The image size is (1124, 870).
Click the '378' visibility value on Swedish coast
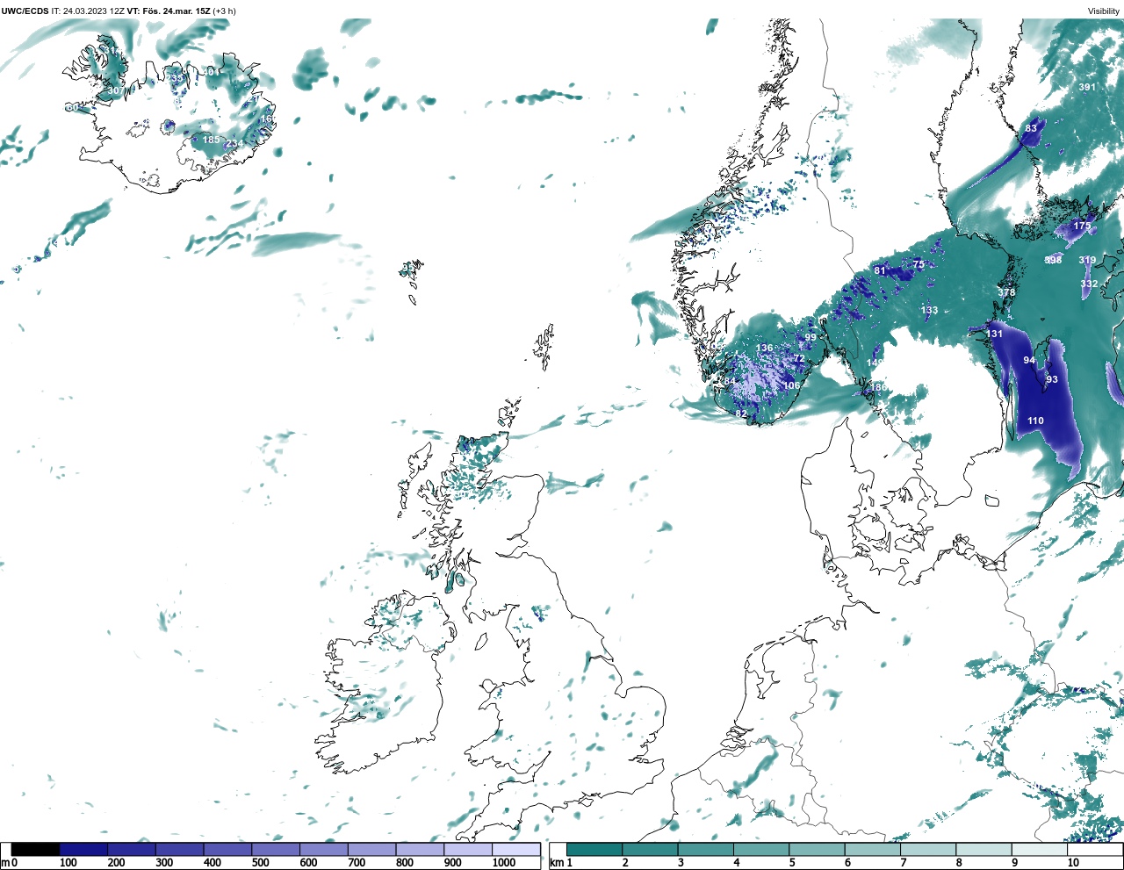coord(1006,292)
